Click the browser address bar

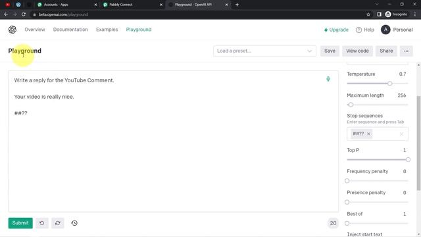pyautogui.click(x=197, y=14)
